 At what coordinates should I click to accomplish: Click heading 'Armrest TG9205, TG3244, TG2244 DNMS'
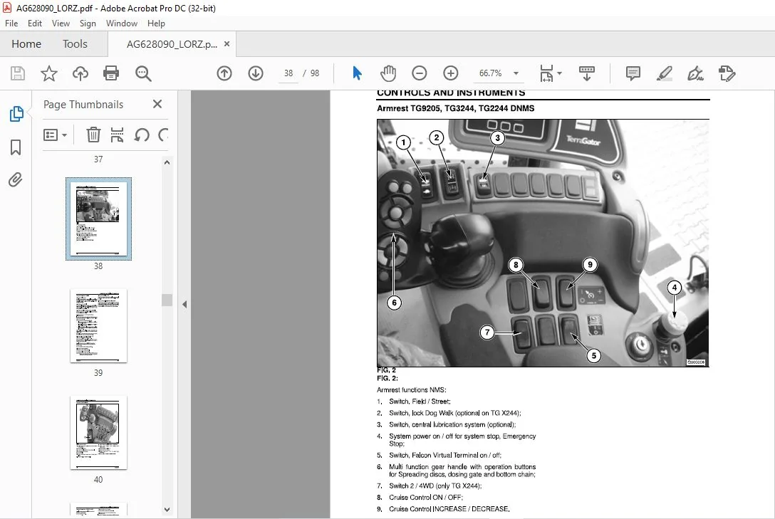point(455,108)
